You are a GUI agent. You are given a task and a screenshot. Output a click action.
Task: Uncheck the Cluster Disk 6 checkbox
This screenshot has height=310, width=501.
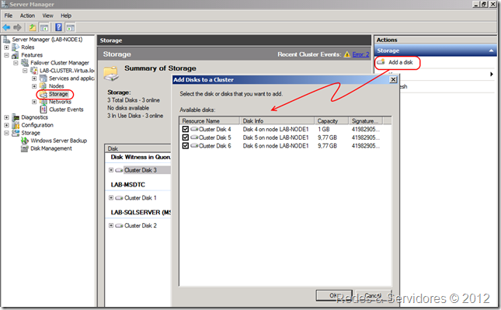click(x=186, y=146)
